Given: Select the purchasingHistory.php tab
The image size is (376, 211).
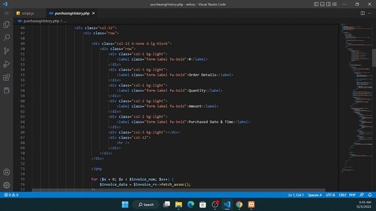Looking at the screenshot, I should pos(72,13).
